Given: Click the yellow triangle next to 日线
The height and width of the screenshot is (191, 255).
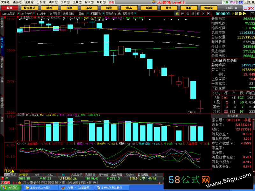Looking at the screenshot, I should (x=13, y=171).
